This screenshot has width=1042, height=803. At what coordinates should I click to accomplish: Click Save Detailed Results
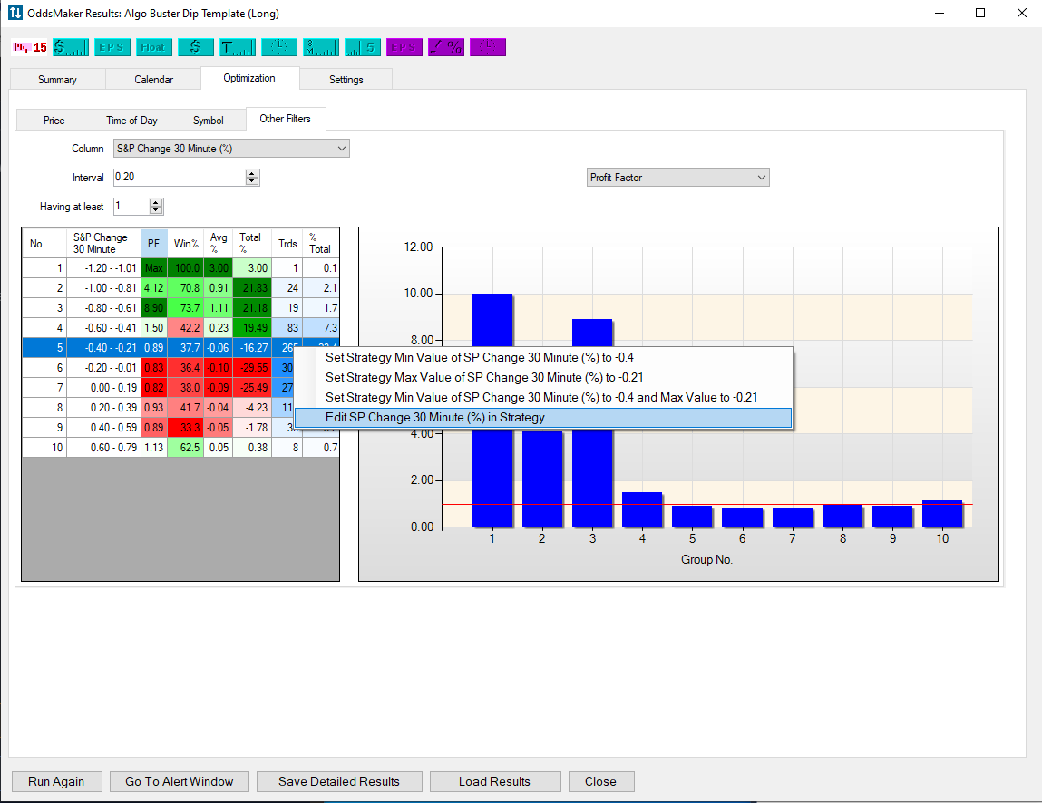(339, 781)
